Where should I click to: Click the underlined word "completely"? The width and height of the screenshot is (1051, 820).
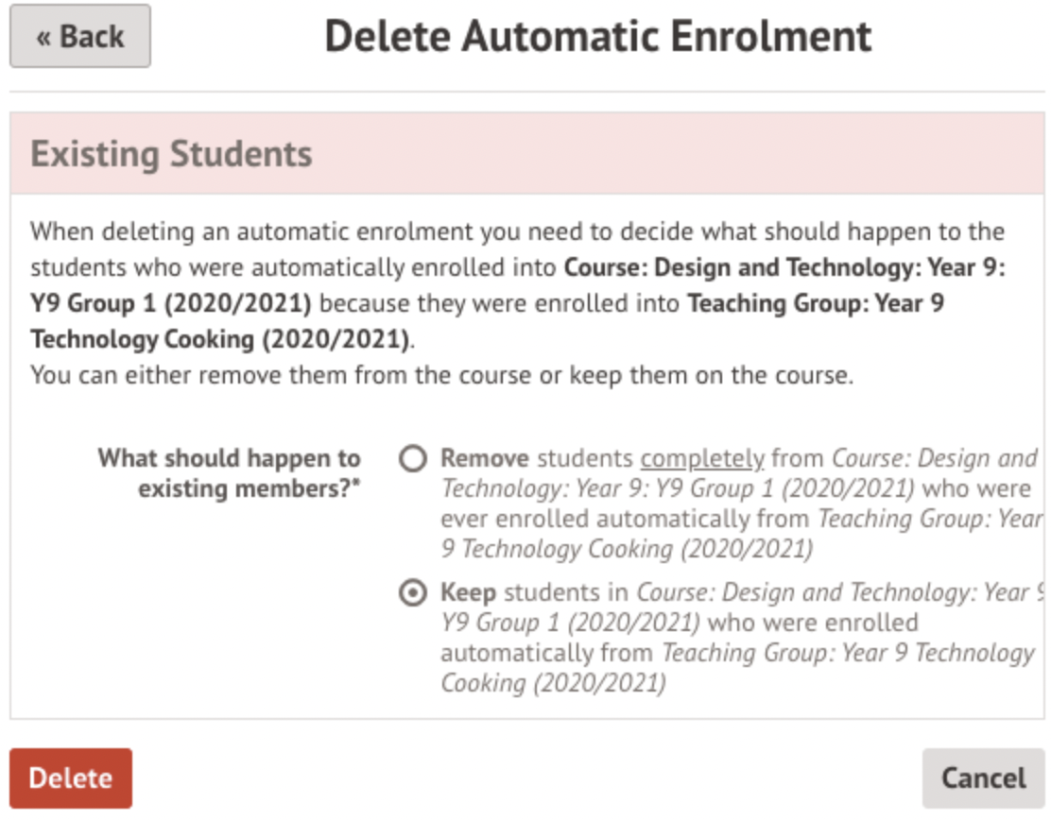tap(702, 459)
